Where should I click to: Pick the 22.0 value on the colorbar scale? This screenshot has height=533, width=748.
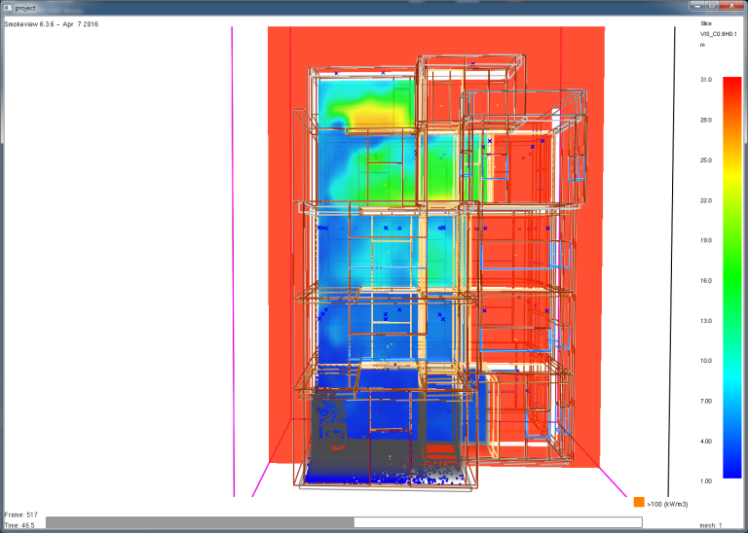coord(705,200)
